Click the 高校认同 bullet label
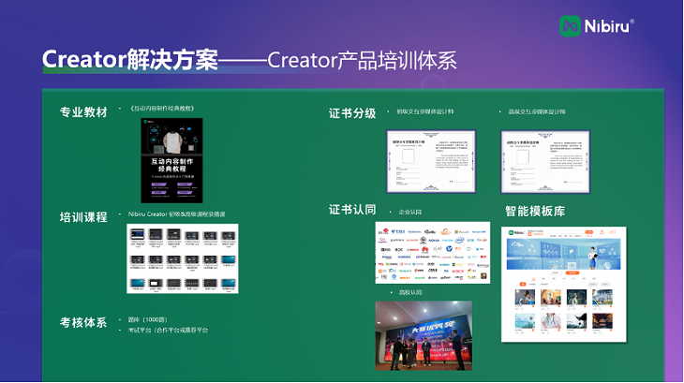This screenshot has height=383, width=684. tap(410, 293)
